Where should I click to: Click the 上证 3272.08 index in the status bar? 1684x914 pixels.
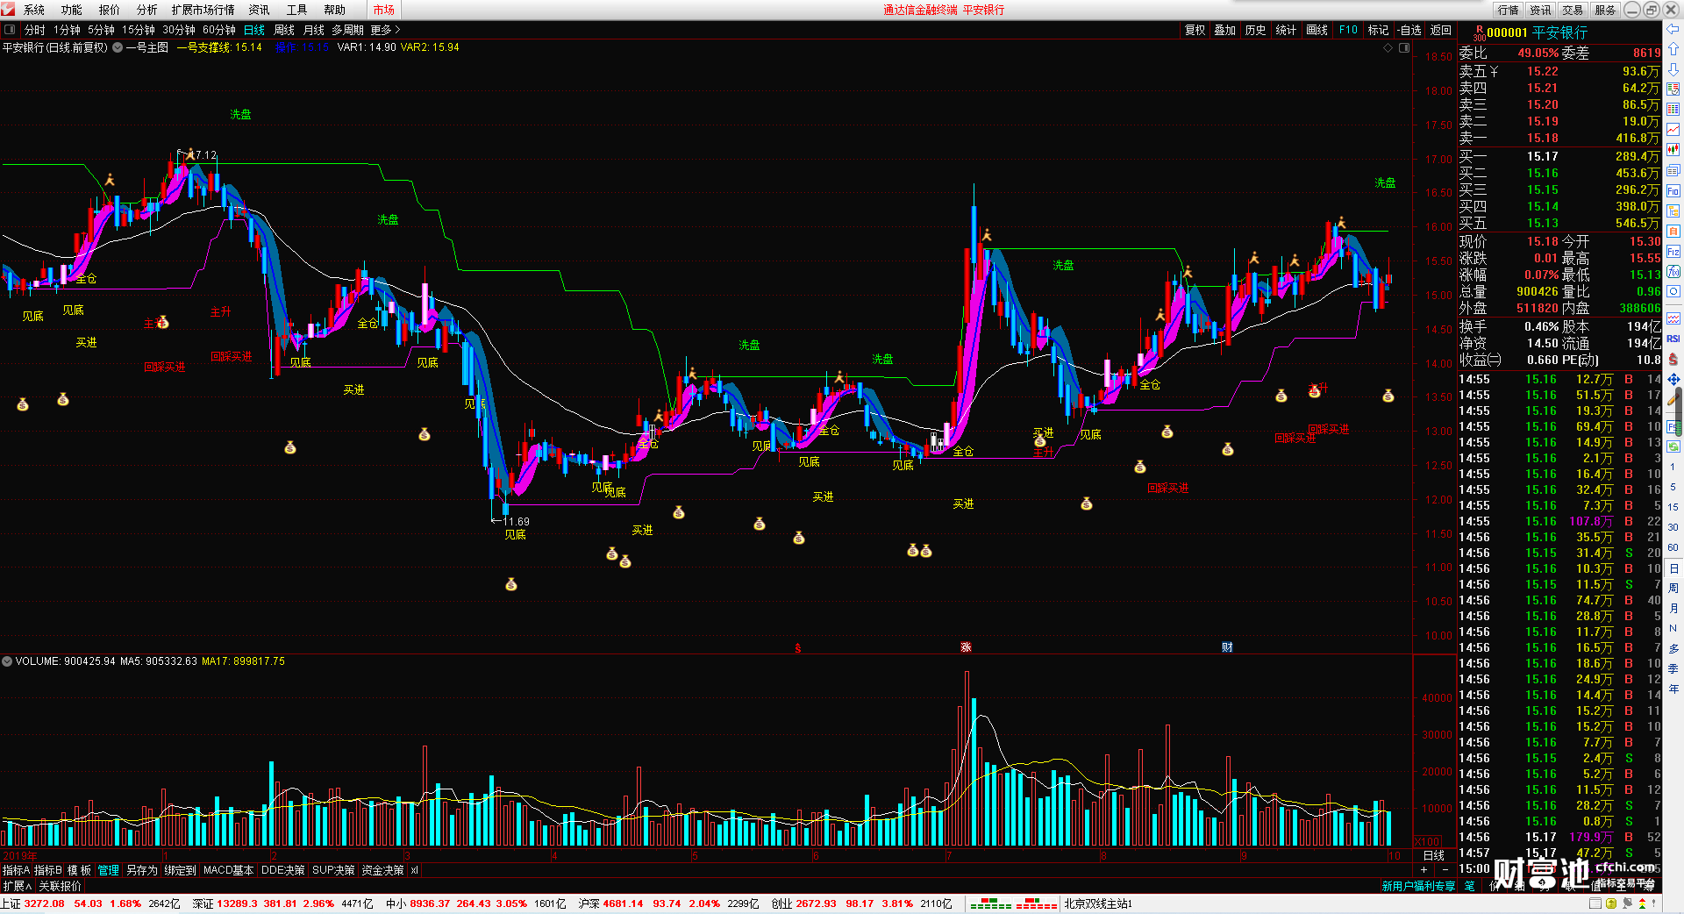click(x=33, y=903)
